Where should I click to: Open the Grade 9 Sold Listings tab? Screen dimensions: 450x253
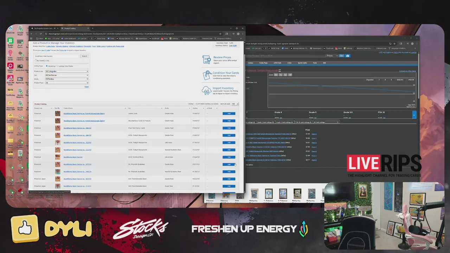284,122
